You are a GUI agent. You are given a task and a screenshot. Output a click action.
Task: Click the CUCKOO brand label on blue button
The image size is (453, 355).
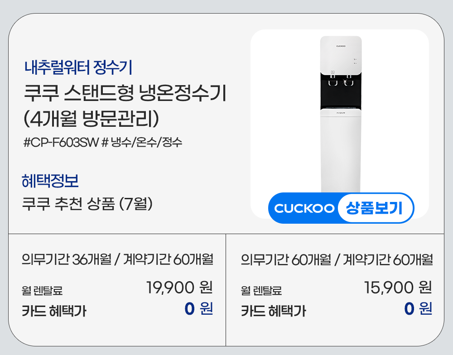pos(304,208)
